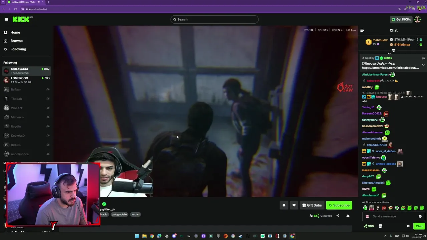Viewport: 427px width, 240px height.
Task: Open Steam from taskbar
Action: [241, 236]
